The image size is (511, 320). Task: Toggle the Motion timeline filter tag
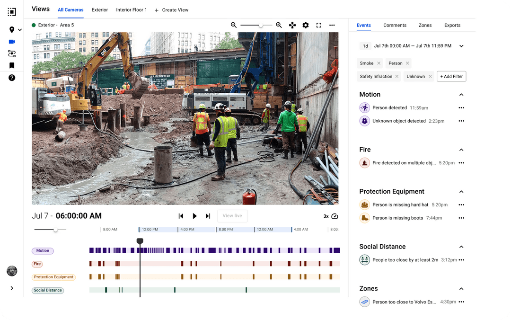[x=43, y=251]
